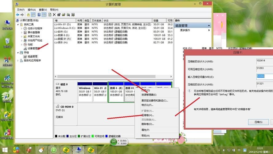Select the 娱乐 (H:) volume row
273x154 pixels.
[x=113, y=43]
